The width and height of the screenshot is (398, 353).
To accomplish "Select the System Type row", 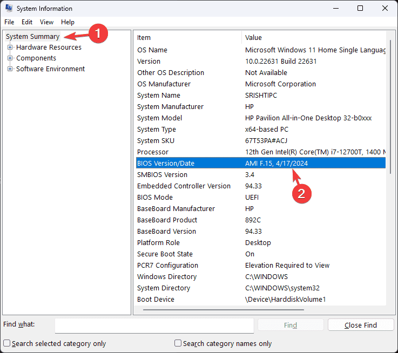I will pos(261,130).
